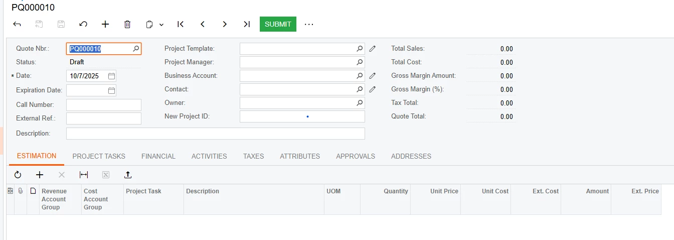
Task: Click the Save and Close toolbar icon
Action: [x=39, y=24]
